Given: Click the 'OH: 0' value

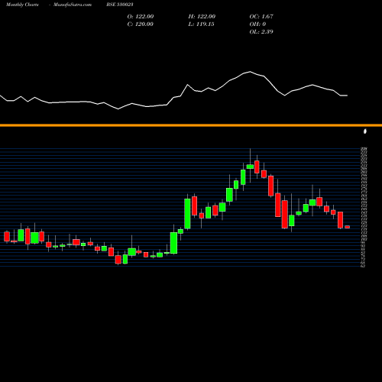Looking at the screenshot, I should click(257, 24).
